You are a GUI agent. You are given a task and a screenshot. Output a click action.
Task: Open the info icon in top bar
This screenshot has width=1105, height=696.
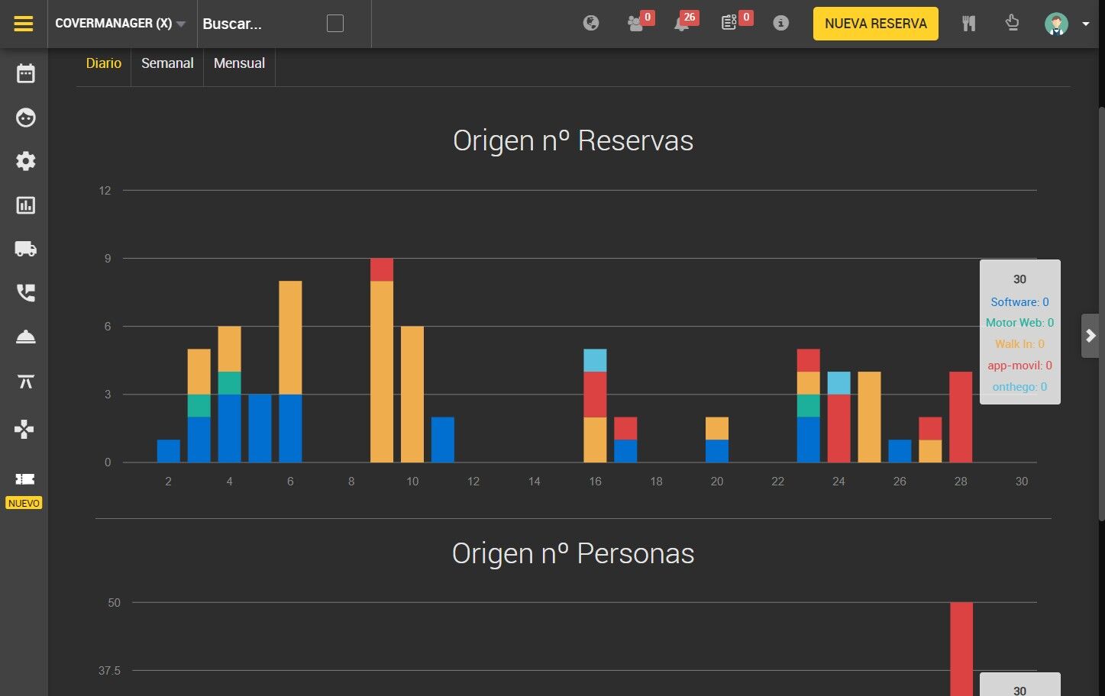(780, 23)
